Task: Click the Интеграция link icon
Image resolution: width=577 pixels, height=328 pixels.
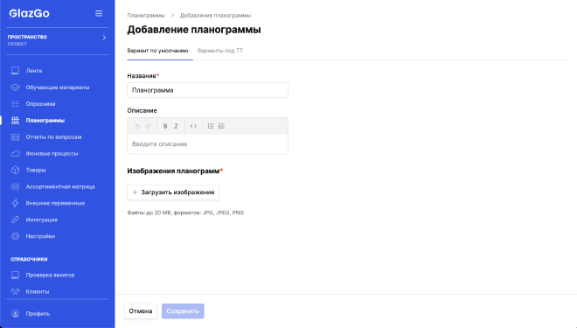Action: click(15, 220)
